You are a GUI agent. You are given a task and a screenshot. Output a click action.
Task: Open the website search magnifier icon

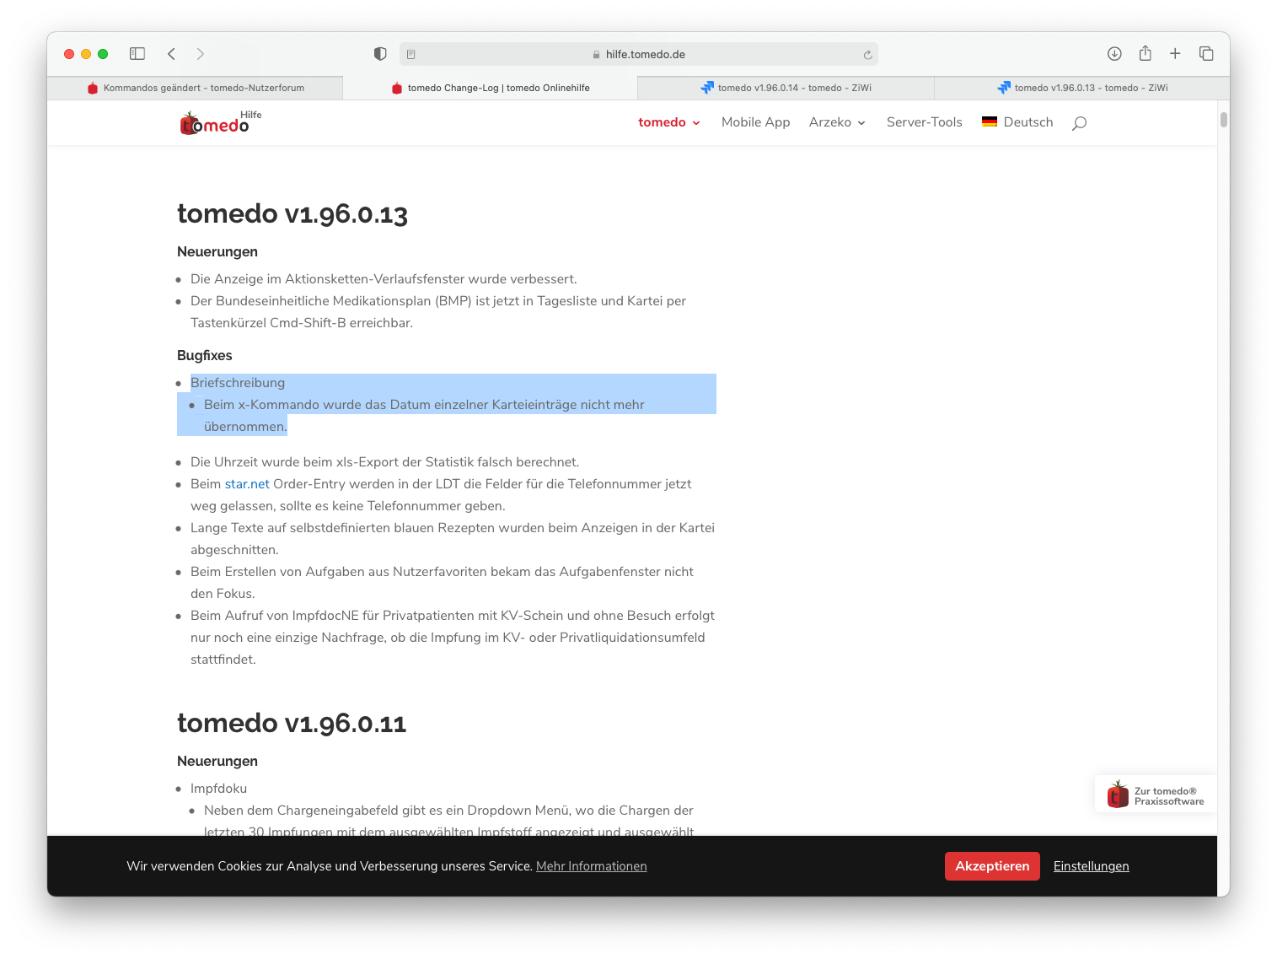(1079, 123)
